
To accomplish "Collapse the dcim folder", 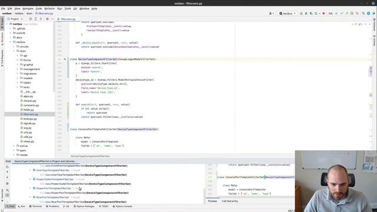I will (14, 51).
